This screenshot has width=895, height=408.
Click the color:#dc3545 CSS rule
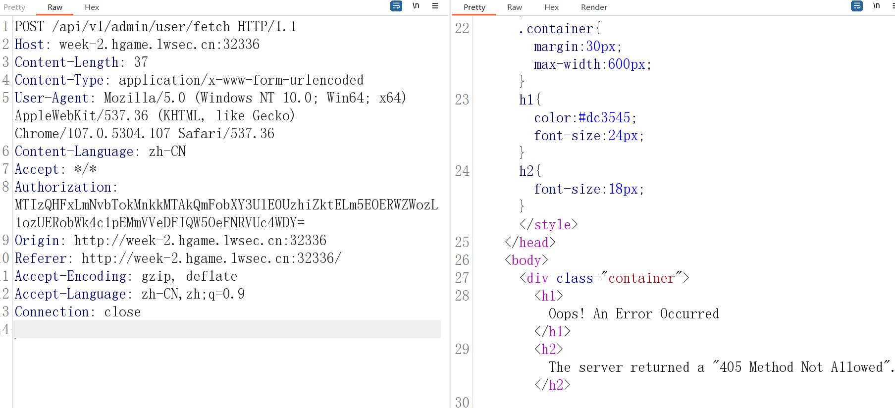585,117
